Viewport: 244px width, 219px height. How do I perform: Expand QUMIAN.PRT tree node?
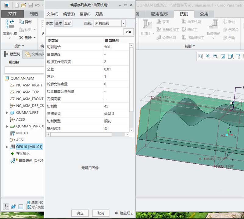coord(7,112)
